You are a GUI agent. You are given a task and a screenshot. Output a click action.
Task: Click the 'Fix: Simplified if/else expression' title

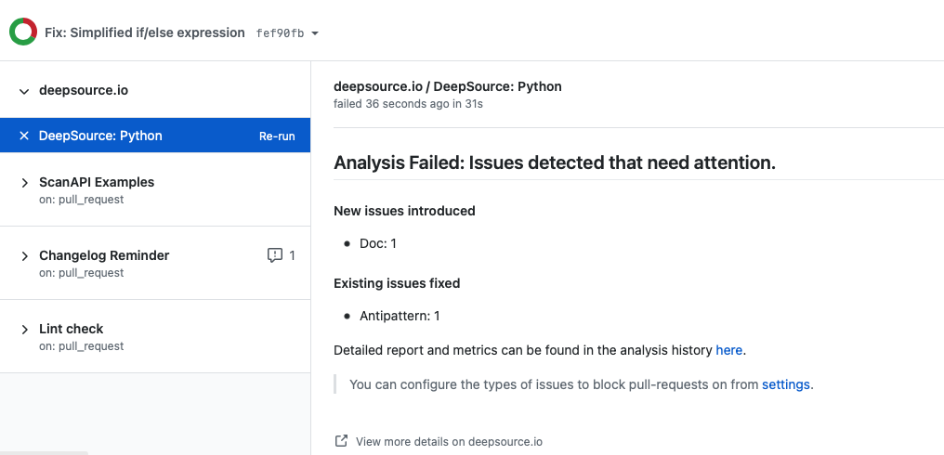point(145,32)
